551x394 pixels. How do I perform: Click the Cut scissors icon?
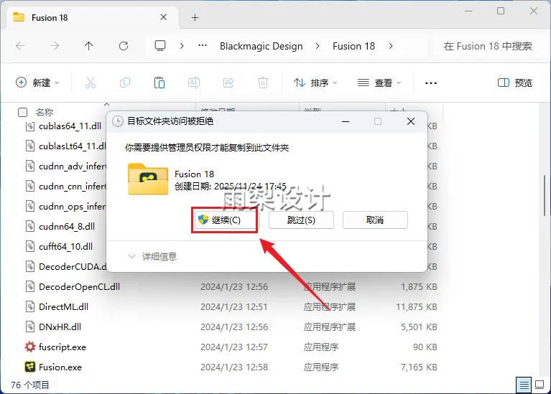91,83
